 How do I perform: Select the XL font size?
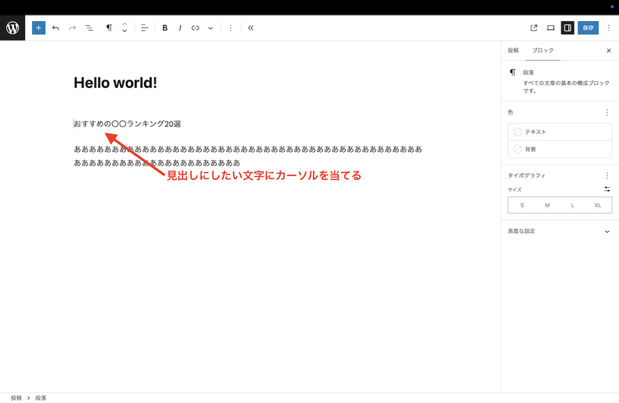click(597, 205)
